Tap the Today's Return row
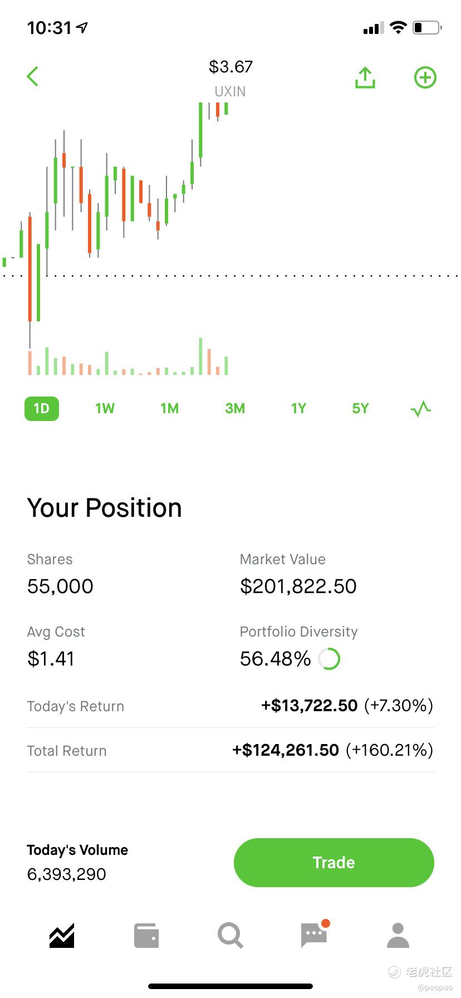Screen dimensions: 461x998 click(230, 706)
